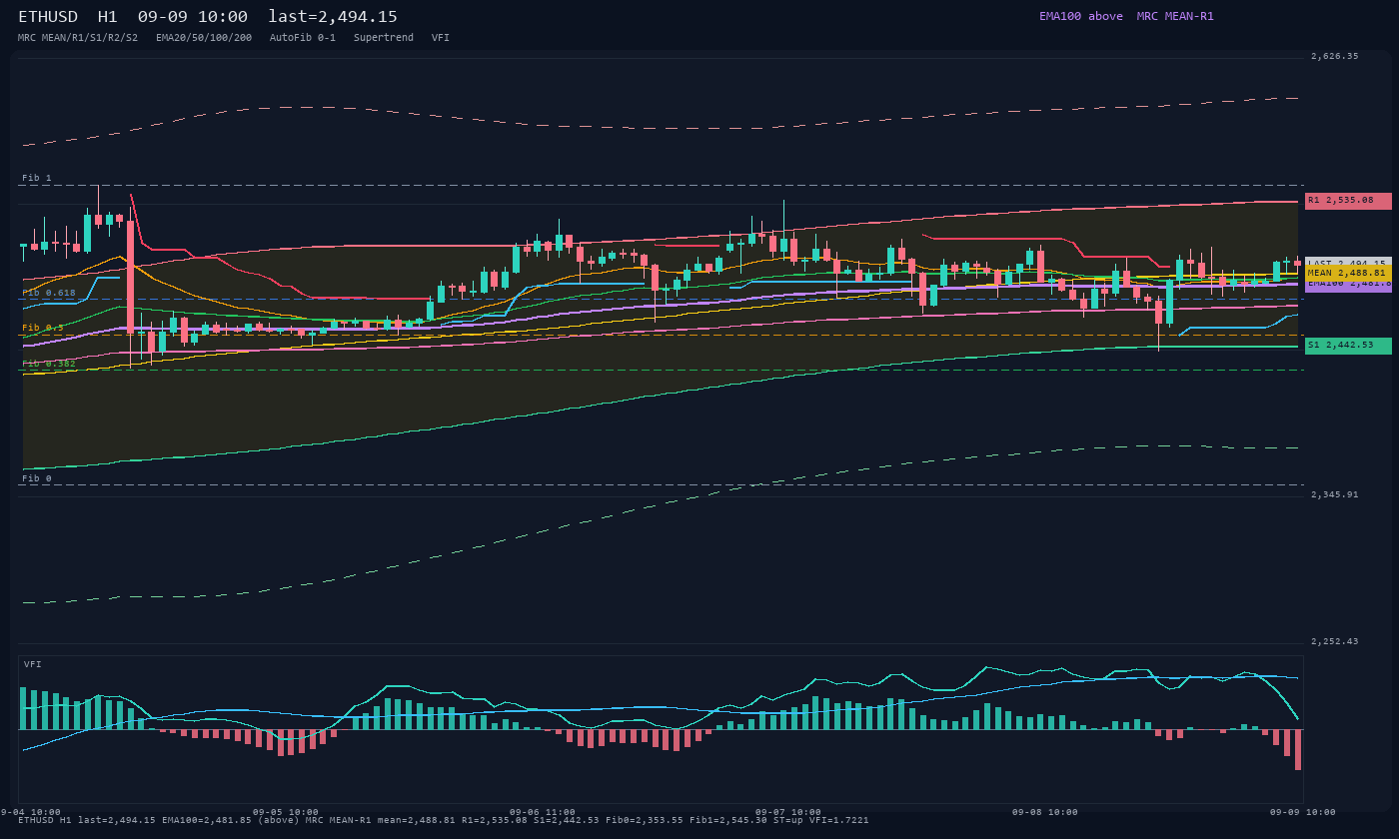Click the 09-07 10:00 time axis label
The height and width of the screenshot is (839, 1399).
[x=788, y=812]
